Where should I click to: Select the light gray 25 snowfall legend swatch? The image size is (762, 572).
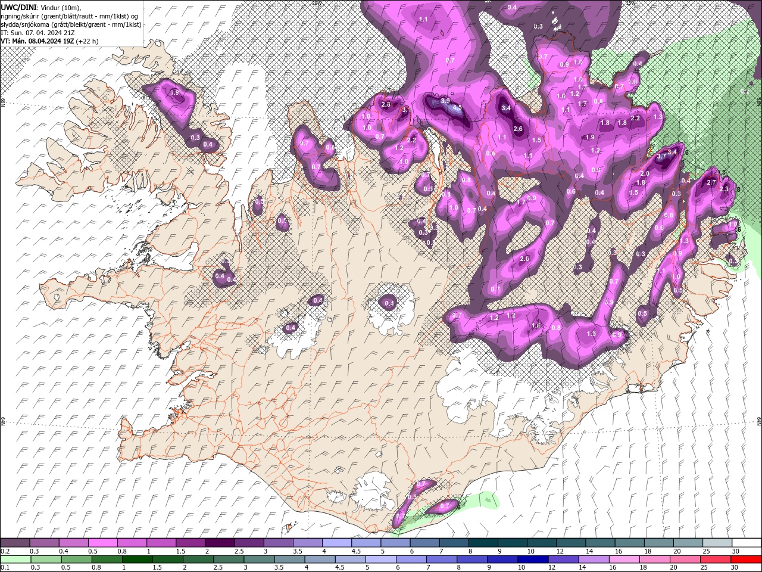click(x=717, y=543)
